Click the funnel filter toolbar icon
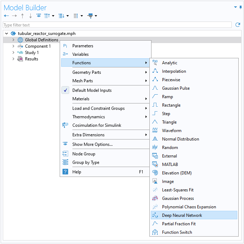This screenshot has height=244, width=244. tap(90, 16)
